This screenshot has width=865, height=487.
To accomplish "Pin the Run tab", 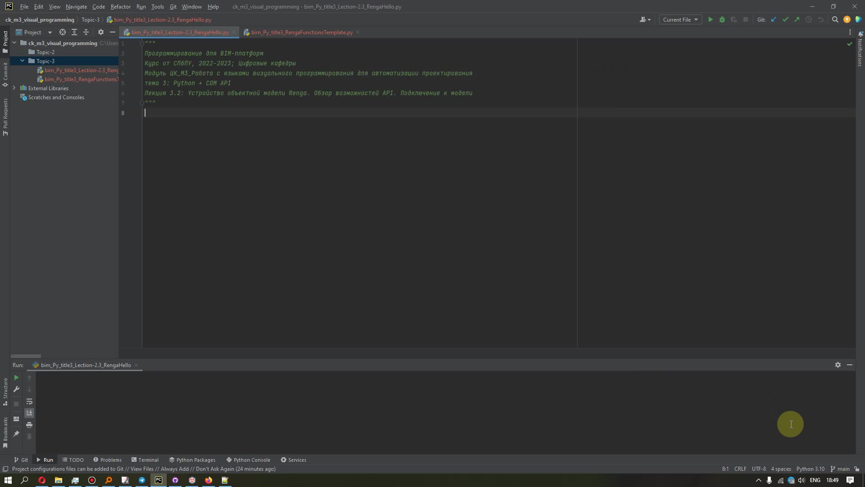I will coord(16,433).
